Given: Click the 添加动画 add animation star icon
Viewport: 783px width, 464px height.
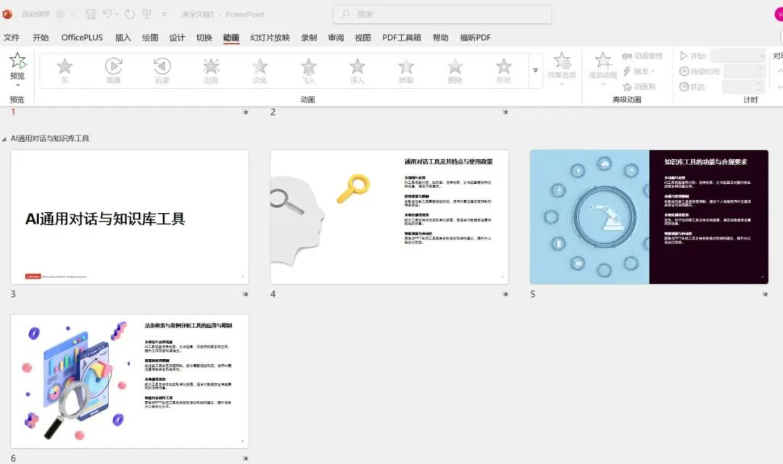Looking at the screenshot, I should pos(602,60).
